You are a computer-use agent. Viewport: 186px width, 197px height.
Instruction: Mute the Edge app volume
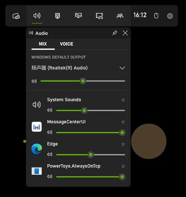50,154
